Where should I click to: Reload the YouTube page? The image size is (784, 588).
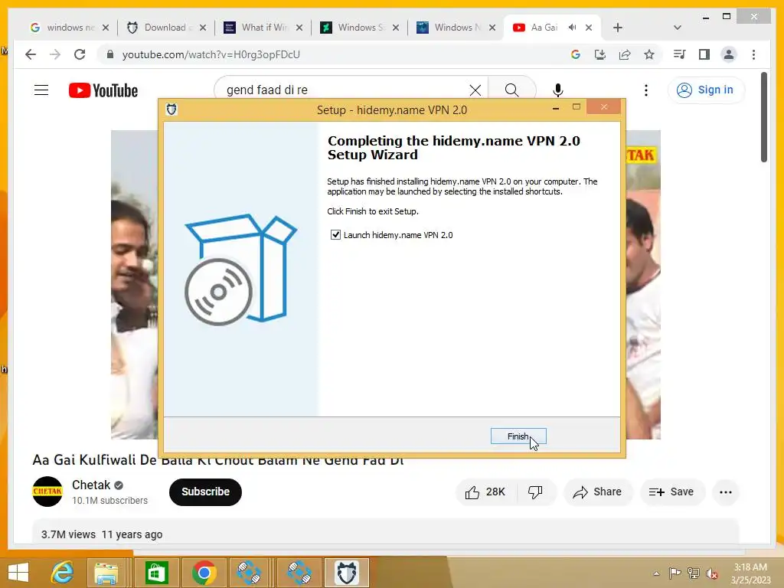coord(80,54)
